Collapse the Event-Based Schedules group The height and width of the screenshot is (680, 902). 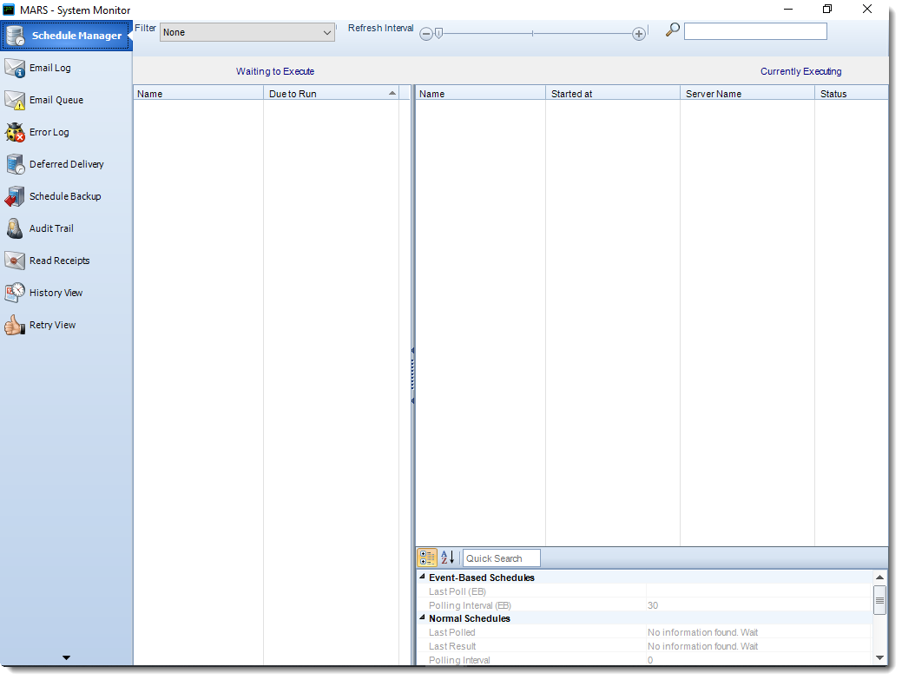tap(422, 577)
